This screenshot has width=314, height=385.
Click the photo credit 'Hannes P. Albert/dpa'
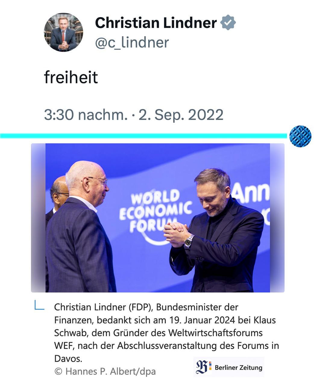pos(110,371)
